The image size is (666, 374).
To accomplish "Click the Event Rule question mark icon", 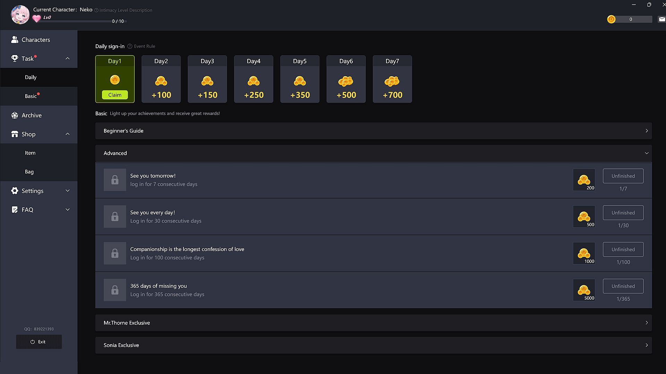I will click(x=130, y=46).
